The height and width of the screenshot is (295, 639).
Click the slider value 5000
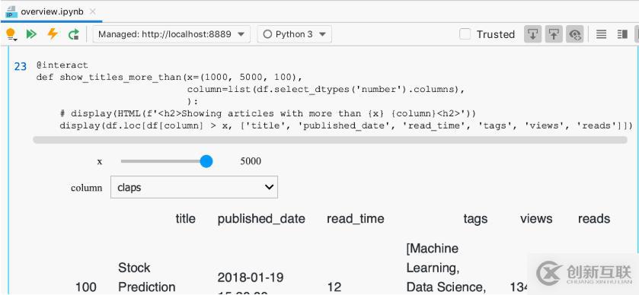point(251,161)
